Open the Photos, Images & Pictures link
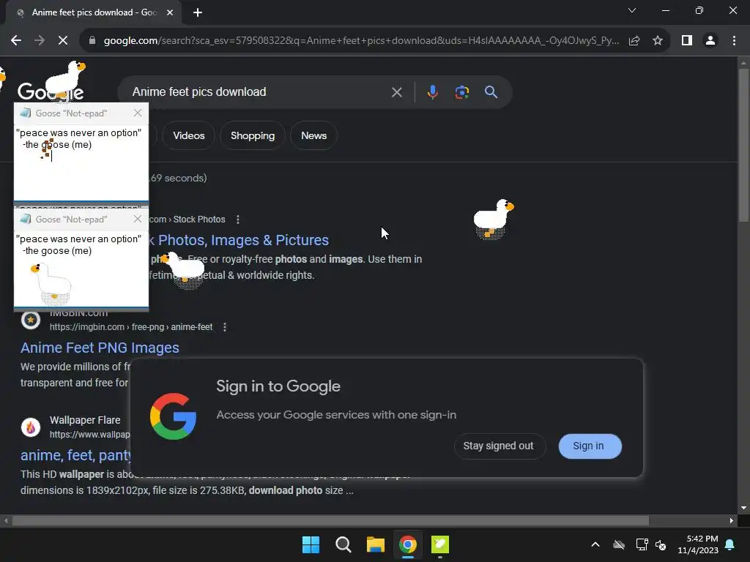The height and width of the screenshot is (562, 750). click(x=240, y=240)
